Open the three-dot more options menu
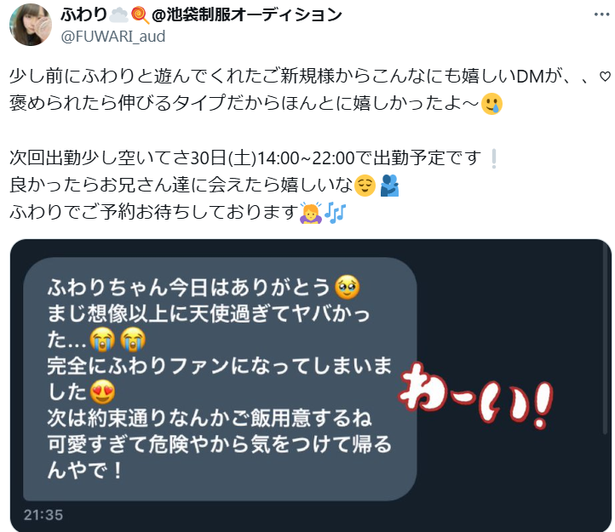The width and height of the screenshot is (615, 532). [601, 14]
